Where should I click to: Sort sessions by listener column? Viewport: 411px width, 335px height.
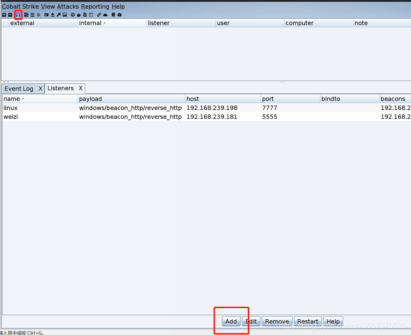pyautogui.click(x=181, y=23)
